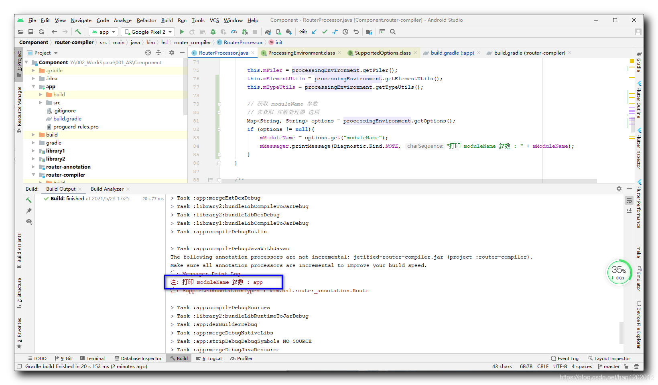Open AVD Manager device icon

[278, 32]
